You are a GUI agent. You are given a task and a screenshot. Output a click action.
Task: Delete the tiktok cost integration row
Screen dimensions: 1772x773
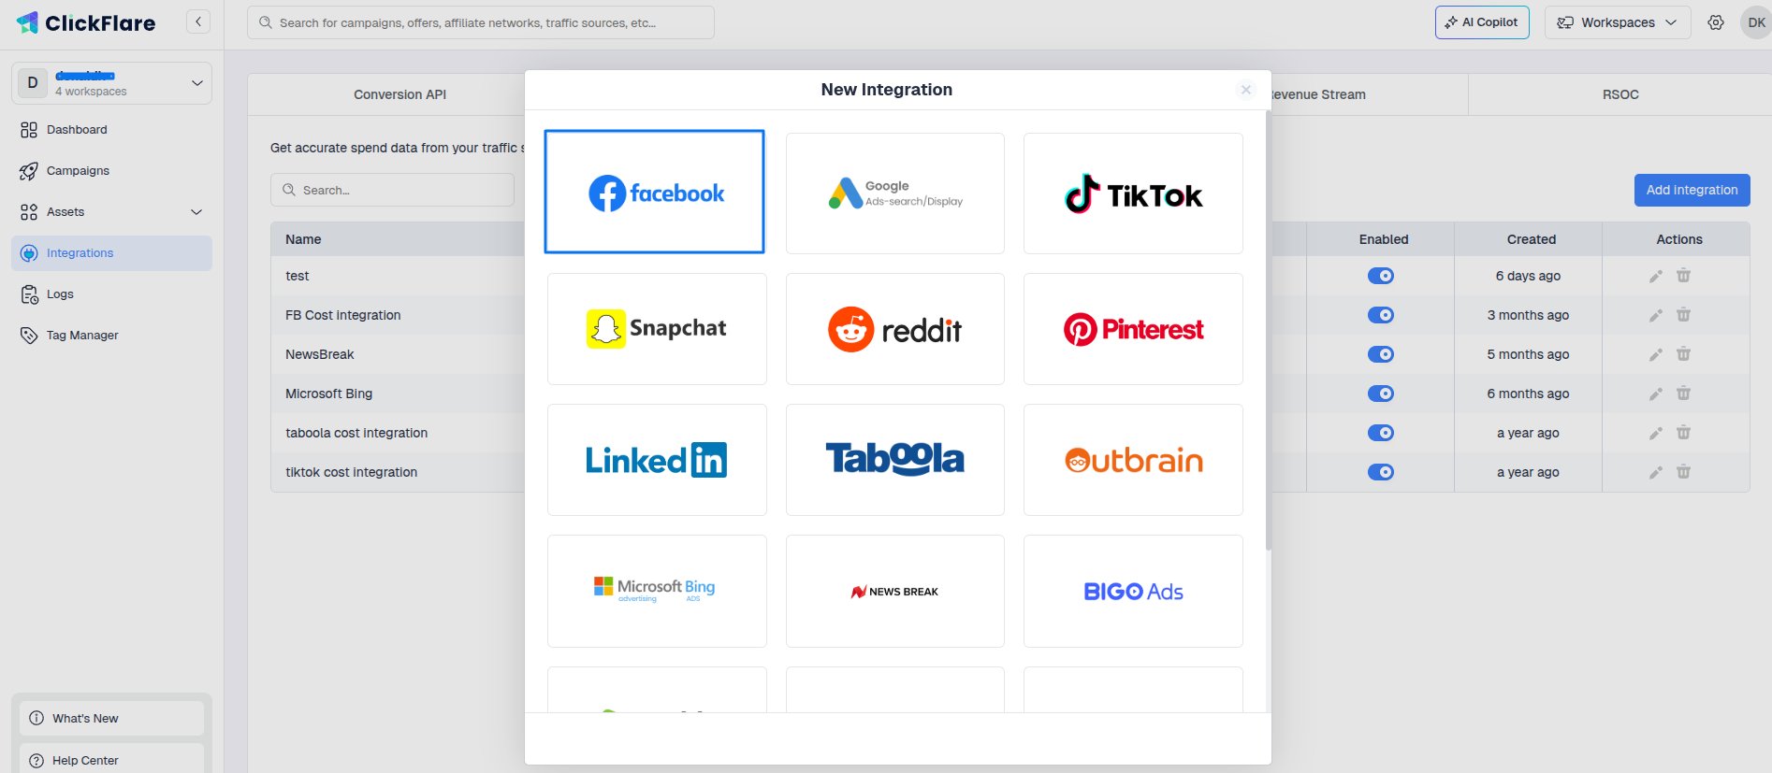pos(1683,472)
